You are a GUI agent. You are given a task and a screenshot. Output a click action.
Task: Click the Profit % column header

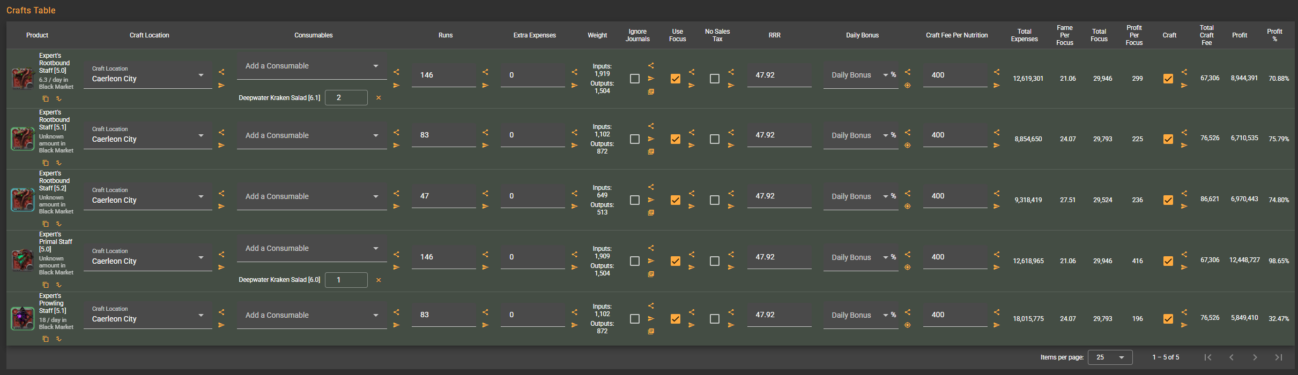(1274, 35)
